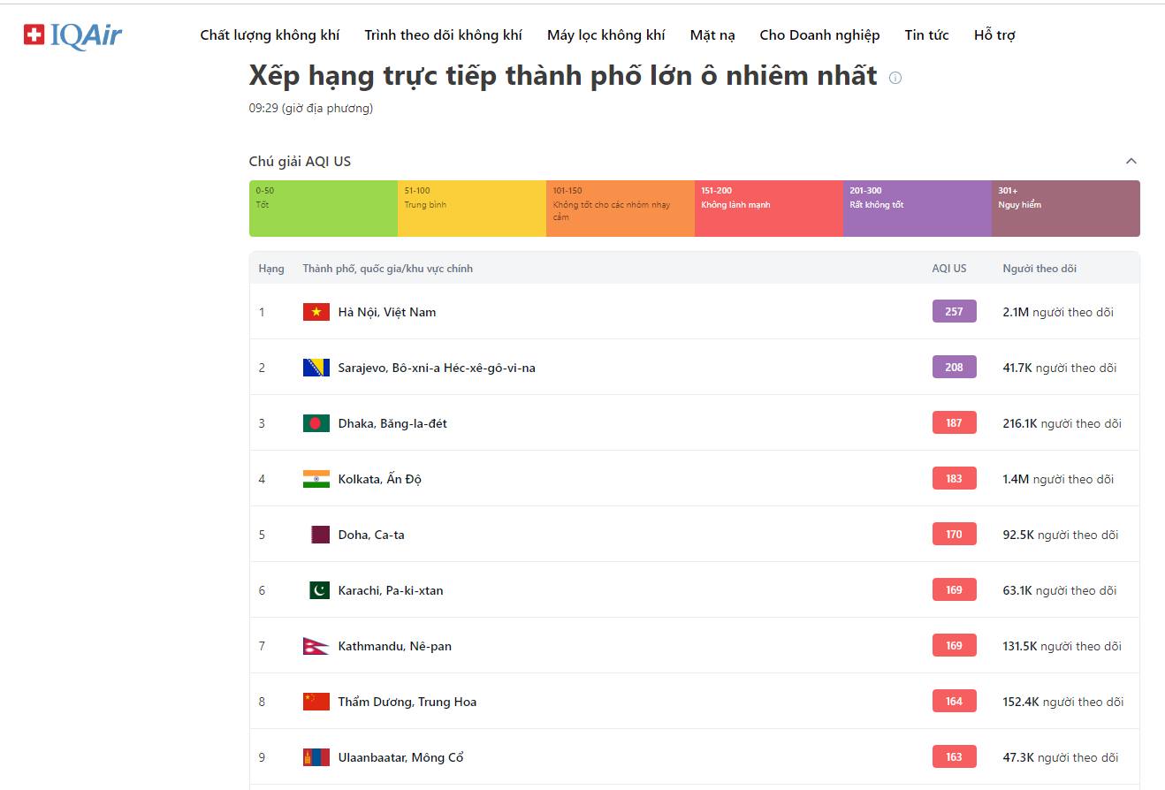
Task: Click the Thành phố, quốc gia/khu vực chính header
Action: pyautogui.click(x=388, y=269)
